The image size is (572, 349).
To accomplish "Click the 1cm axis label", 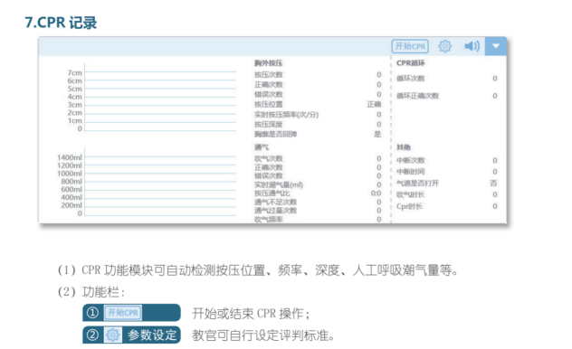I will tap(74, 120).
